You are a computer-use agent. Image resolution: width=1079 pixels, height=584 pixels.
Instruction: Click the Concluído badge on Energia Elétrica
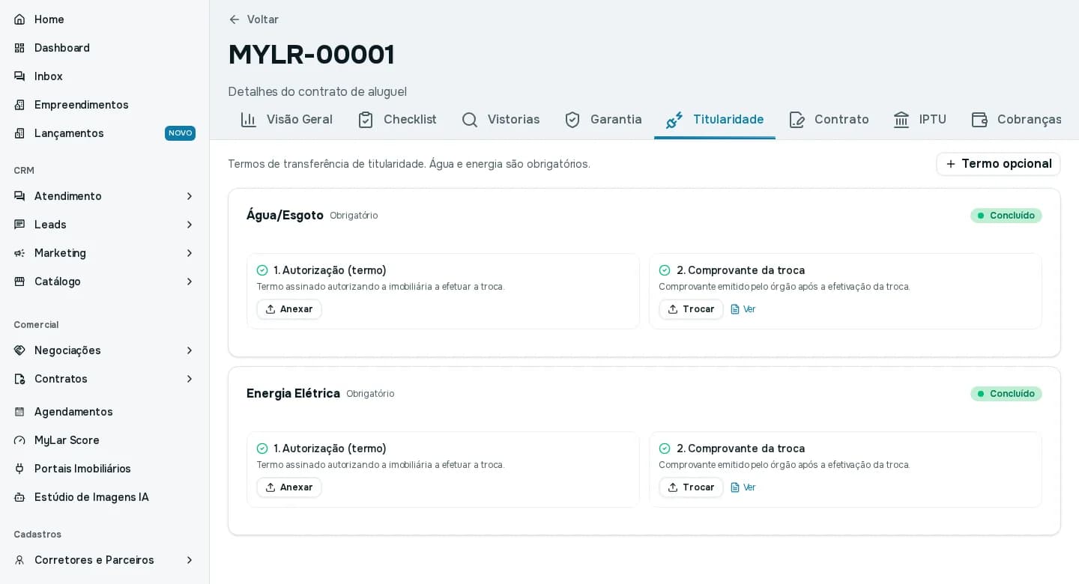(1006, 394)
